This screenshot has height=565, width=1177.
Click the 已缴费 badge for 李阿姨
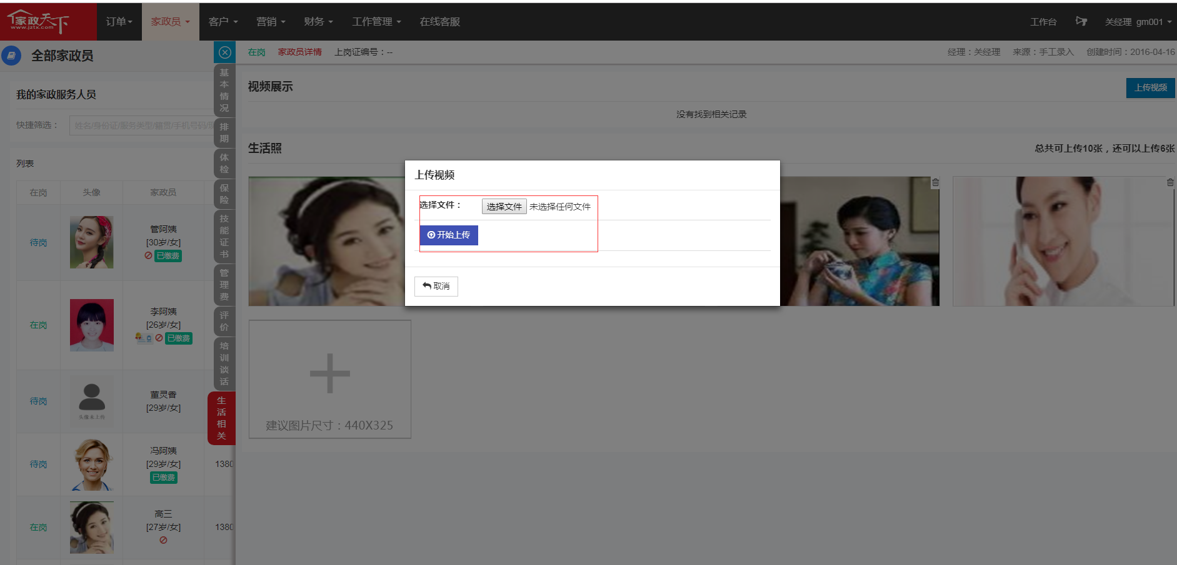click(179, 338)
